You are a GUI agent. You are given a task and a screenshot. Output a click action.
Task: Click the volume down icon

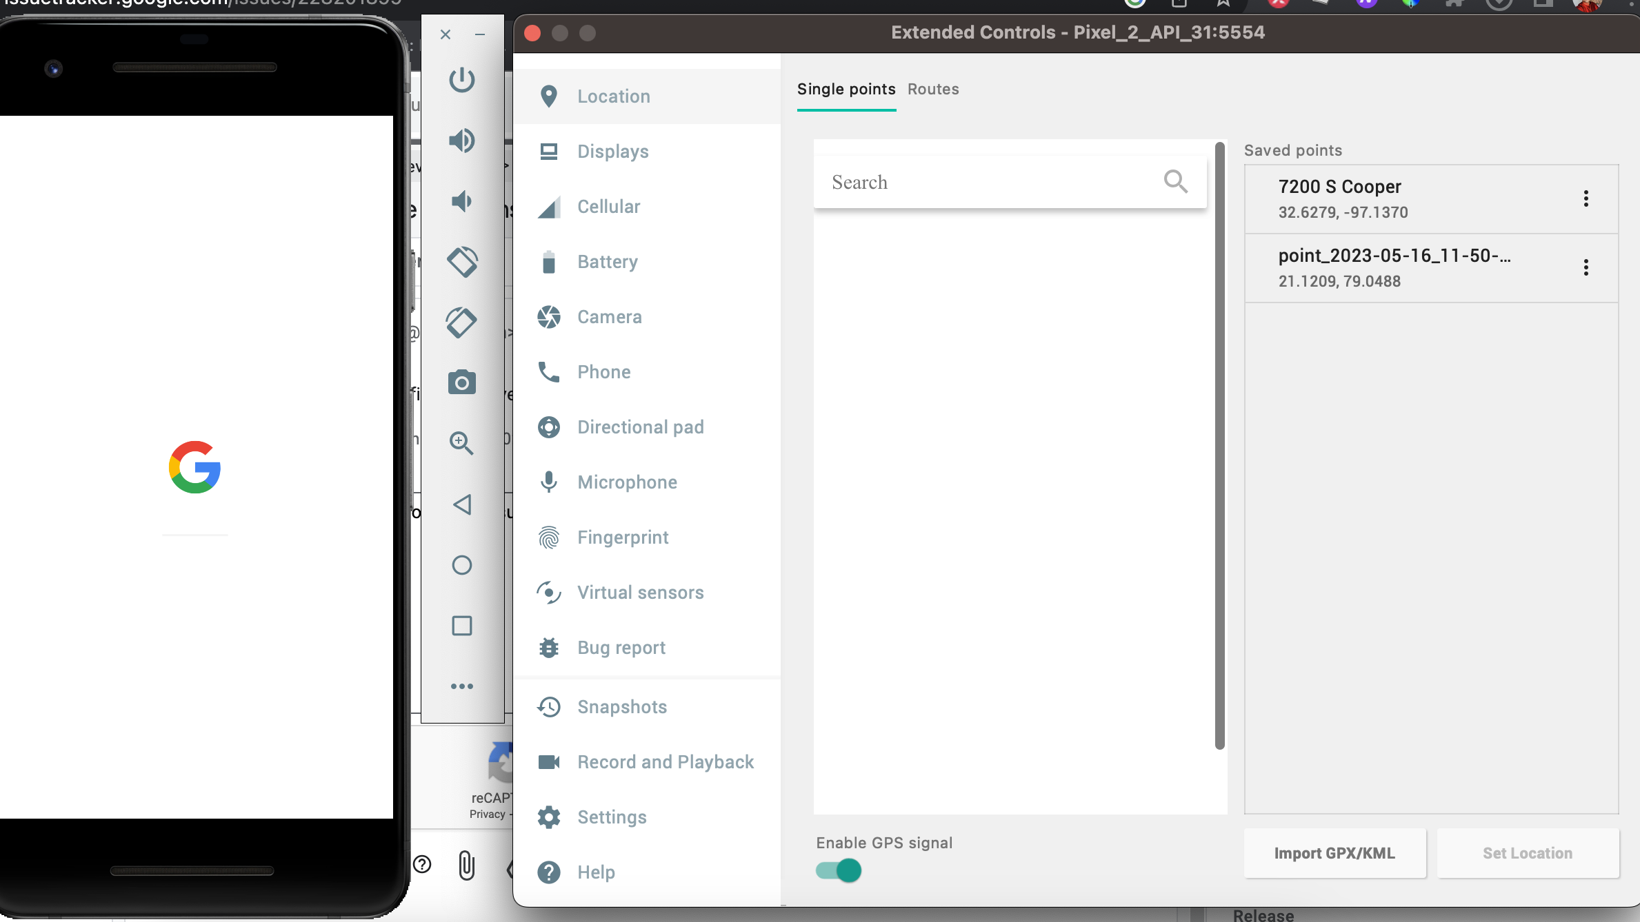pyautogui.click(x=462, y=201)
